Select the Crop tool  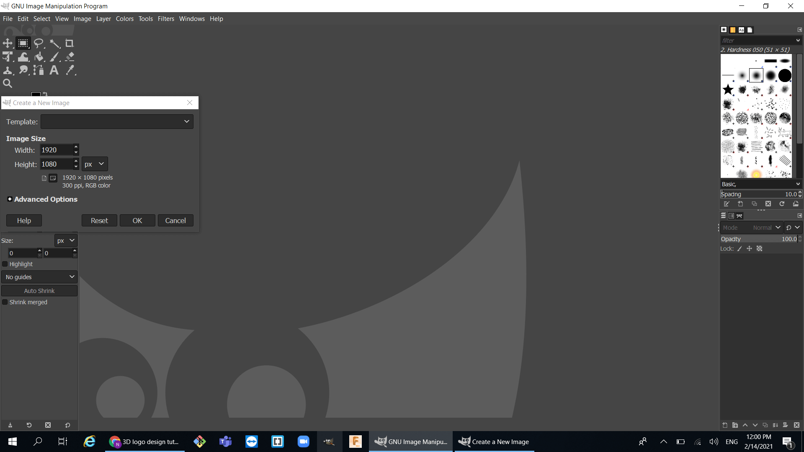coord(70,43)
